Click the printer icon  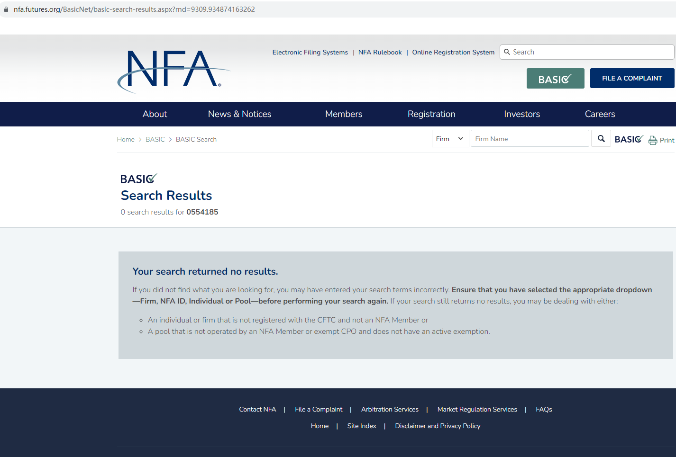click(x=653, y=140)
